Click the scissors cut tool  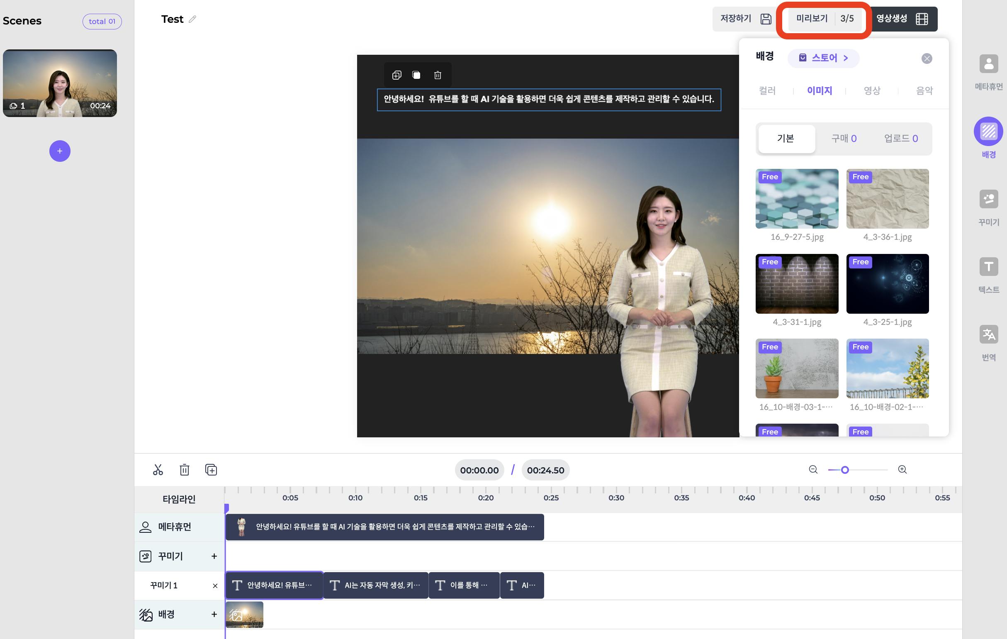158,470
